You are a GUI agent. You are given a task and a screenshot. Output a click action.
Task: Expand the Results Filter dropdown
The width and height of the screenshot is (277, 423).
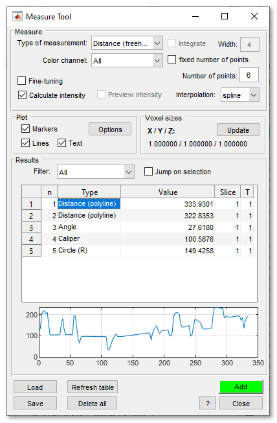[x=96, y=172]
